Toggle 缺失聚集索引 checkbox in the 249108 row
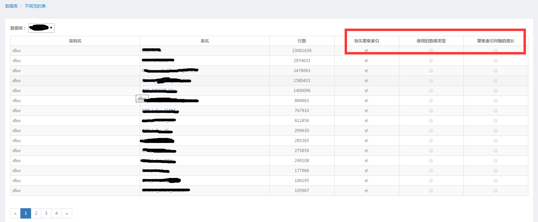The height and width of the screenshot is (222, 538). (x=366, y=161)
